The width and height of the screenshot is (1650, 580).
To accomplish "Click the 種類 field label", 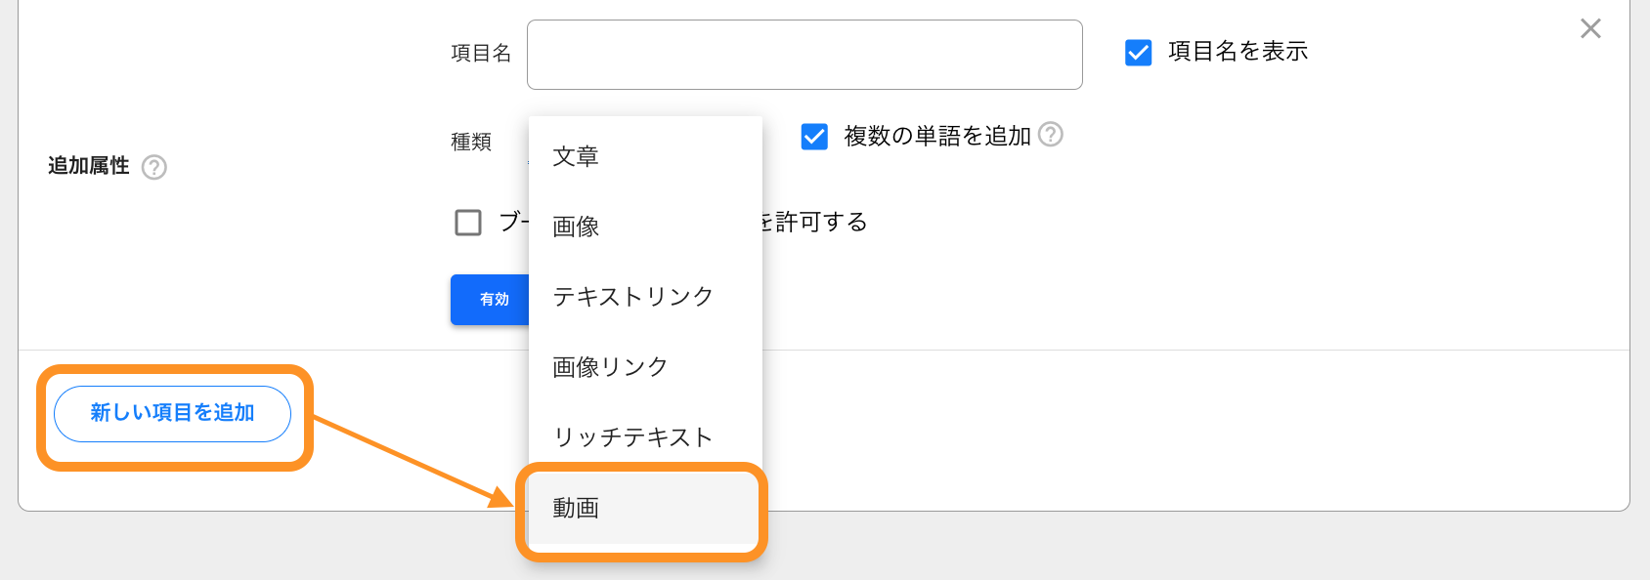I will tap(471, 142).
